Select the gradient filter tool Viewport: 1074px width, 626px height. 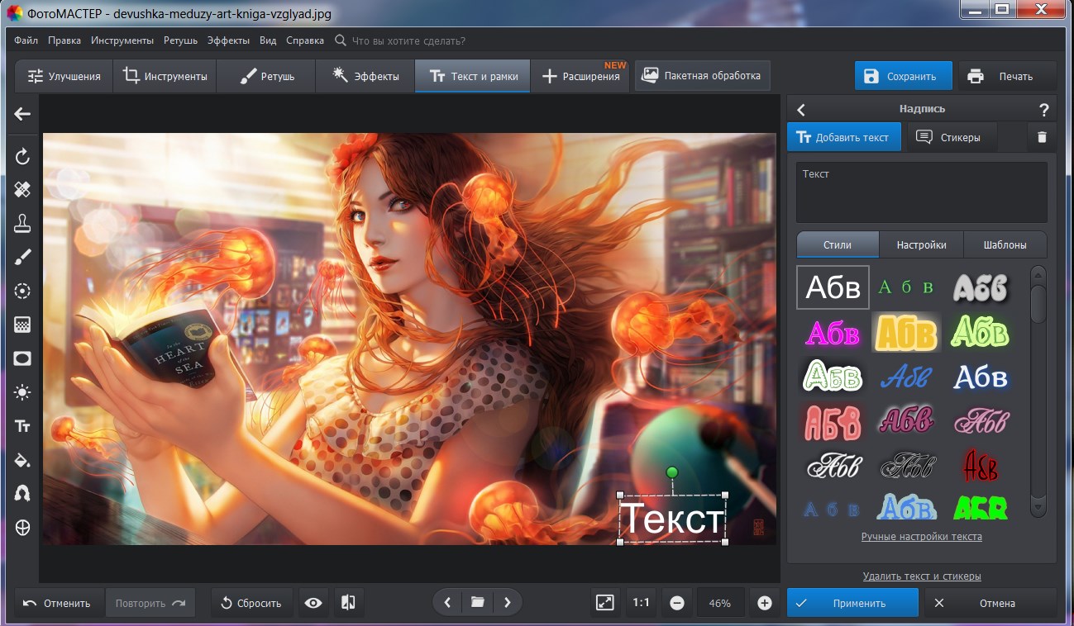tap(22, 325)
